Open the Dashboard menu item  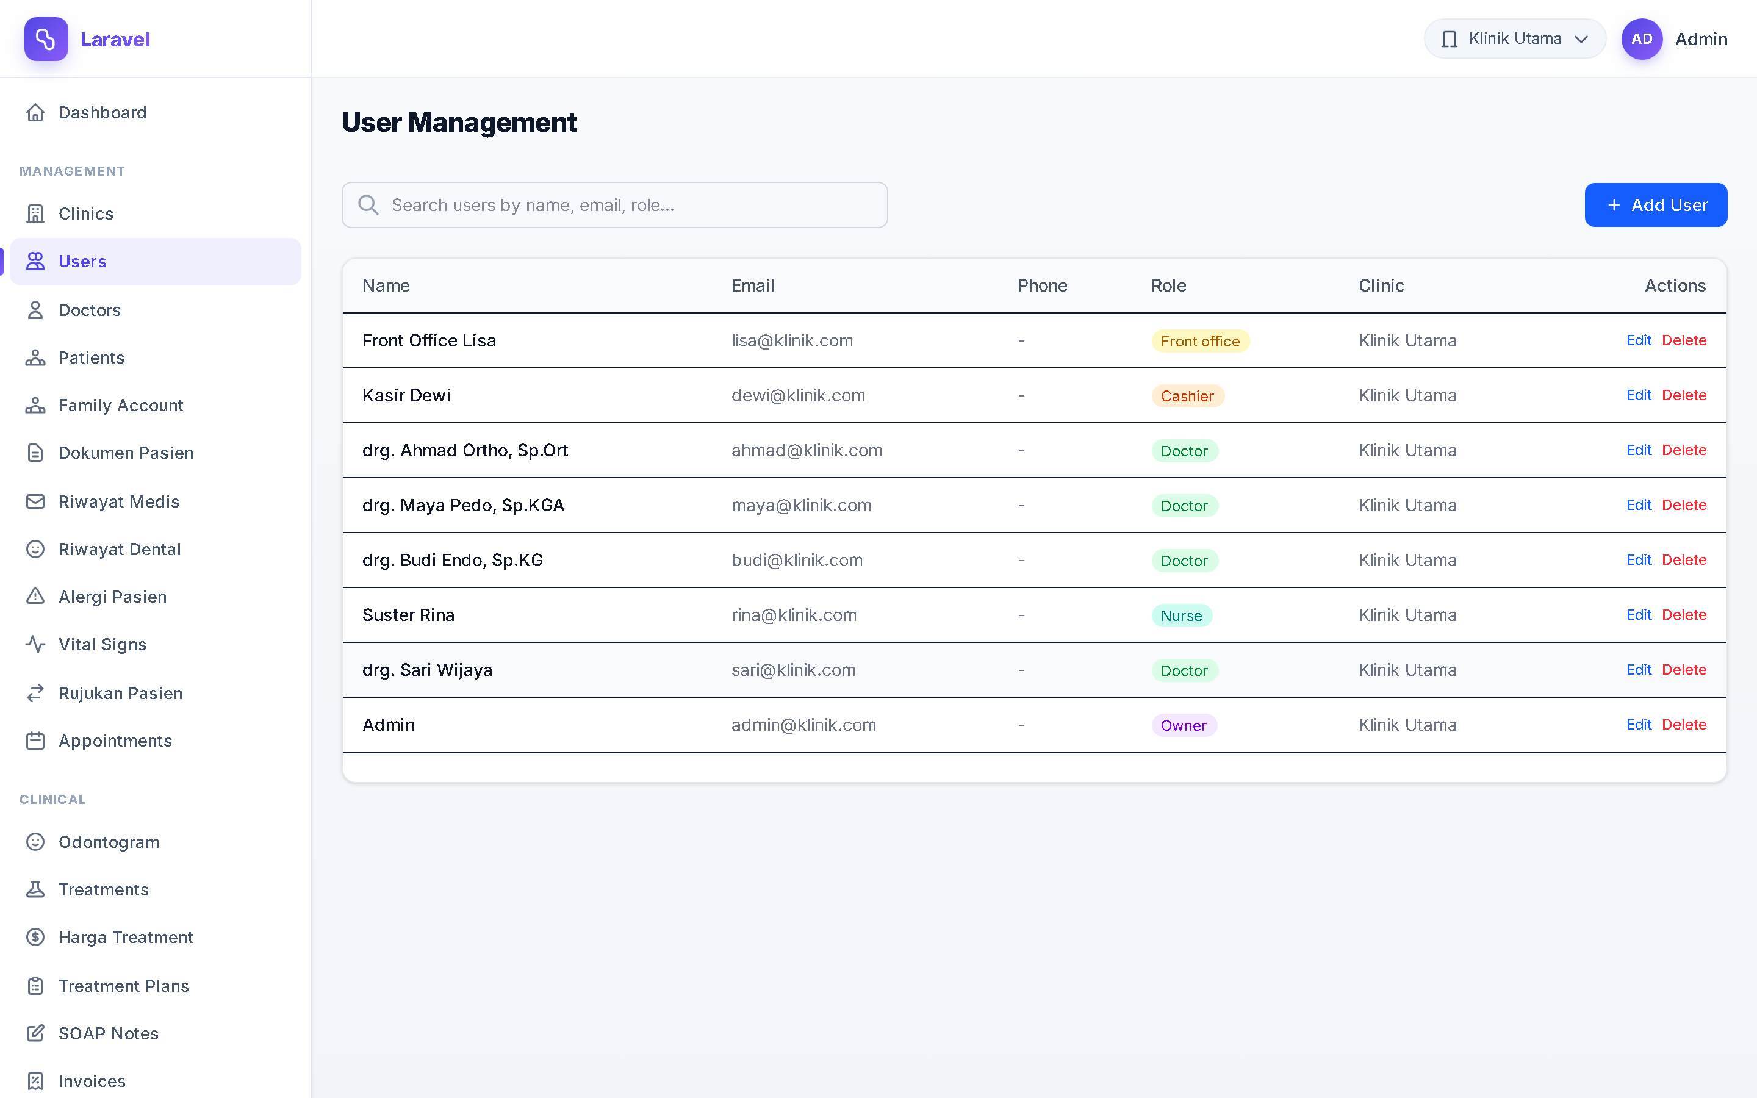[156, 113]
